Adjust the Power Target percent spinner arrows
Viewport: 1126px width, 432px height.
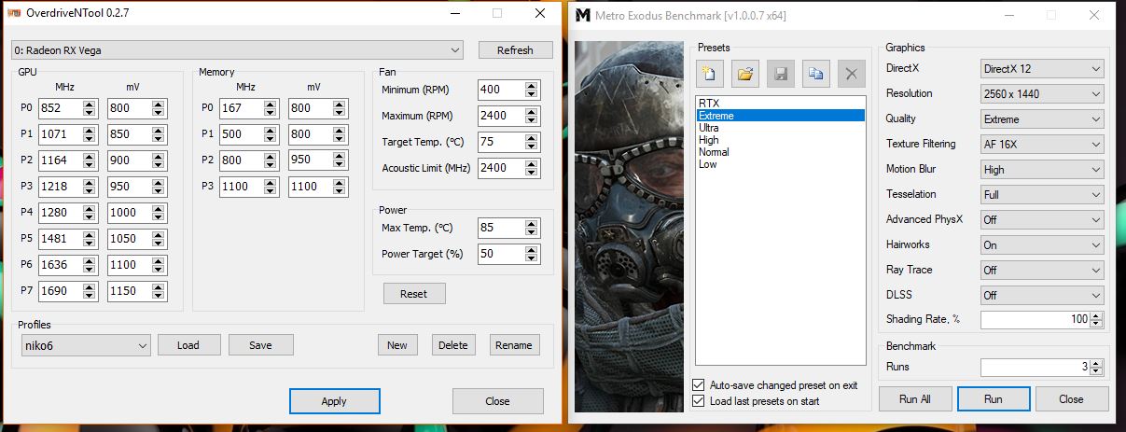(532, 254)
